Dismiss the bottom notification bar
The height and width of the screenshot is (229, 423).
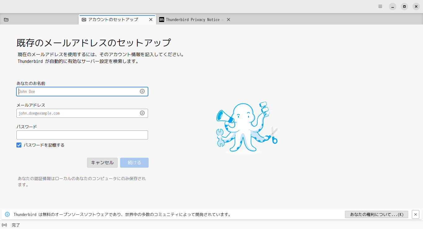[x=416, y=214]
